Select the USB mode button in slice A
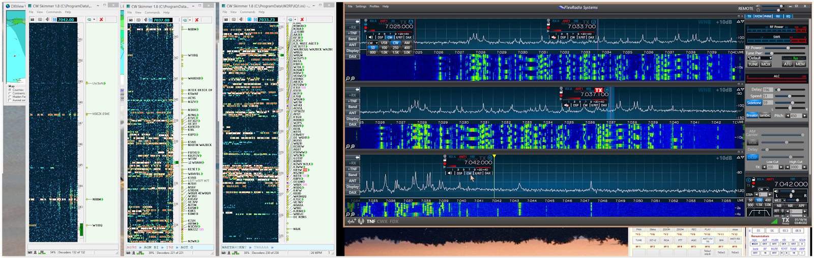Image resolution: width=814 pixels, height=258 pixels. point(384,43)
